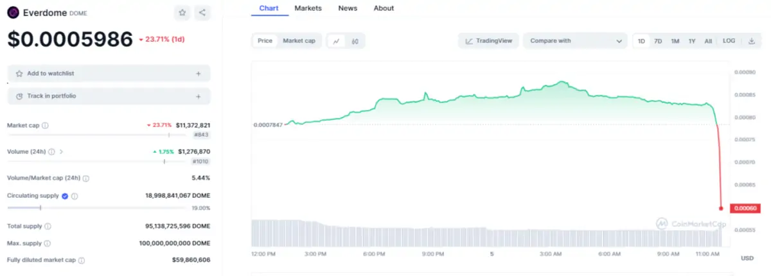This screenshot has height=276, width=771.
Task: Open Volume (24h) info tooltip
Action: pyautogui.click(x=51, y=151)
